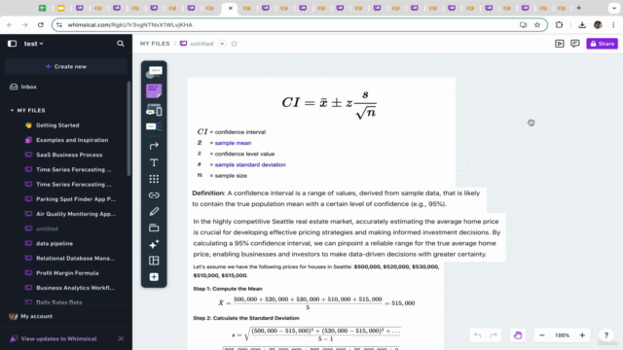Click View updates to Whimsical

(x=58, y=339)
